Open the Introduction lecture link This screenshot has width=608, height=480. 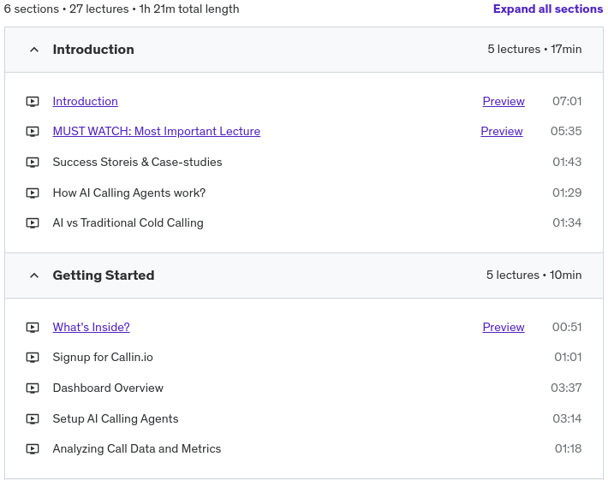85,101
